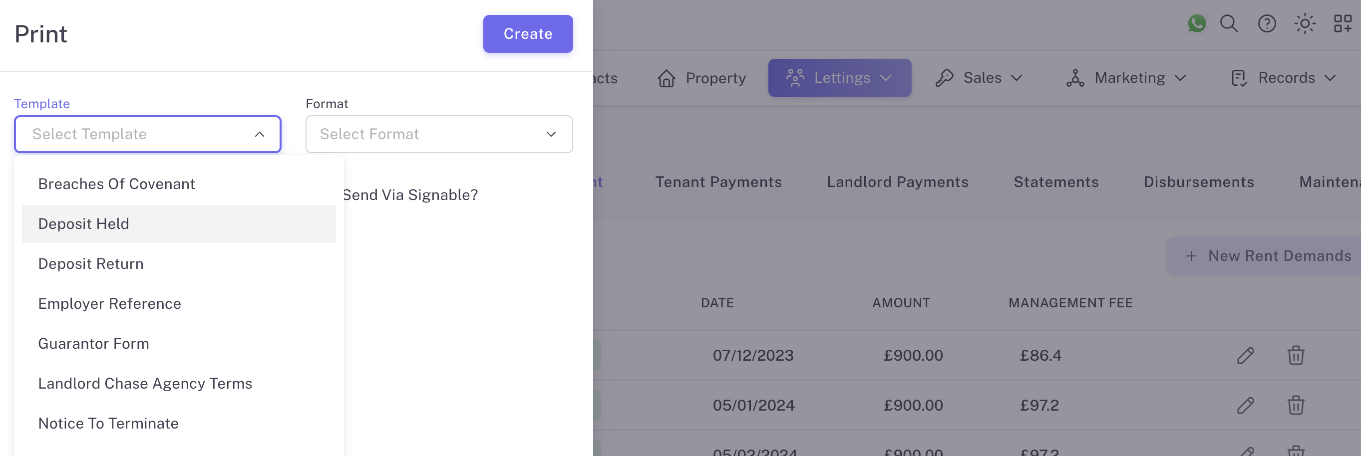This screenshot has width=1361, height=456.
Task: Collapse the Select Template dropdown
Action: click(260, 135)
